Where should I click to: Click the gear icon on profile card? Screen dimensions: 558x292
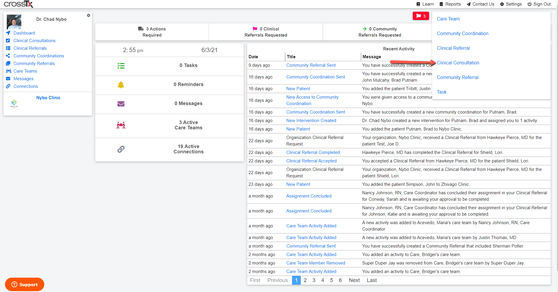88,15
